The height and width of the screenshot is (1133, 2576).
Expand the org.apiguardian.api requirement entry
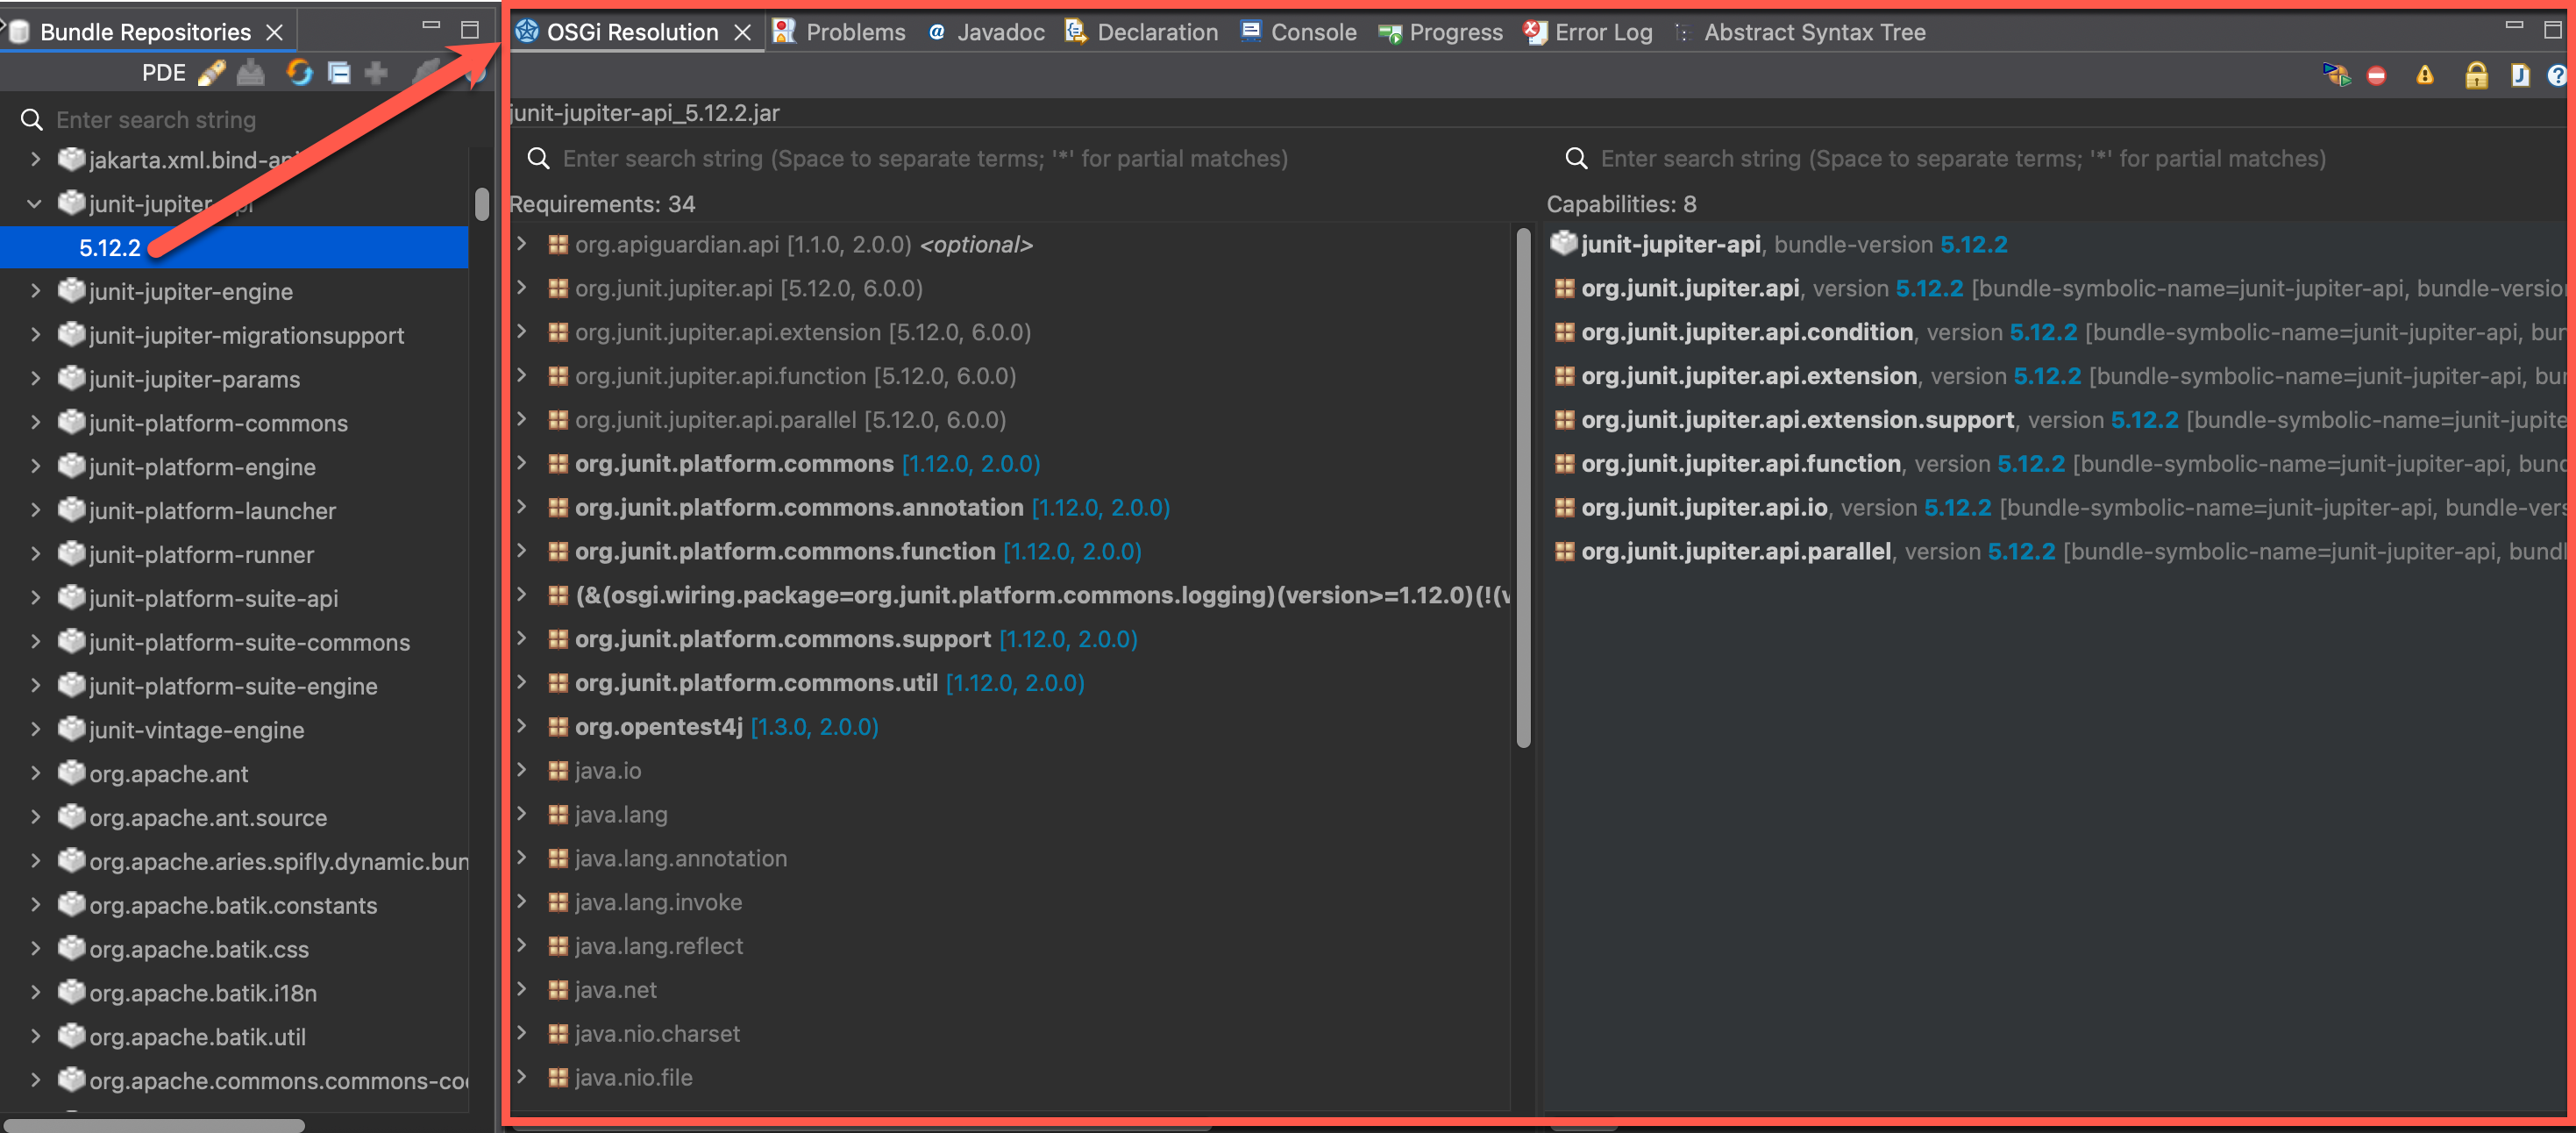click(522, 244)
